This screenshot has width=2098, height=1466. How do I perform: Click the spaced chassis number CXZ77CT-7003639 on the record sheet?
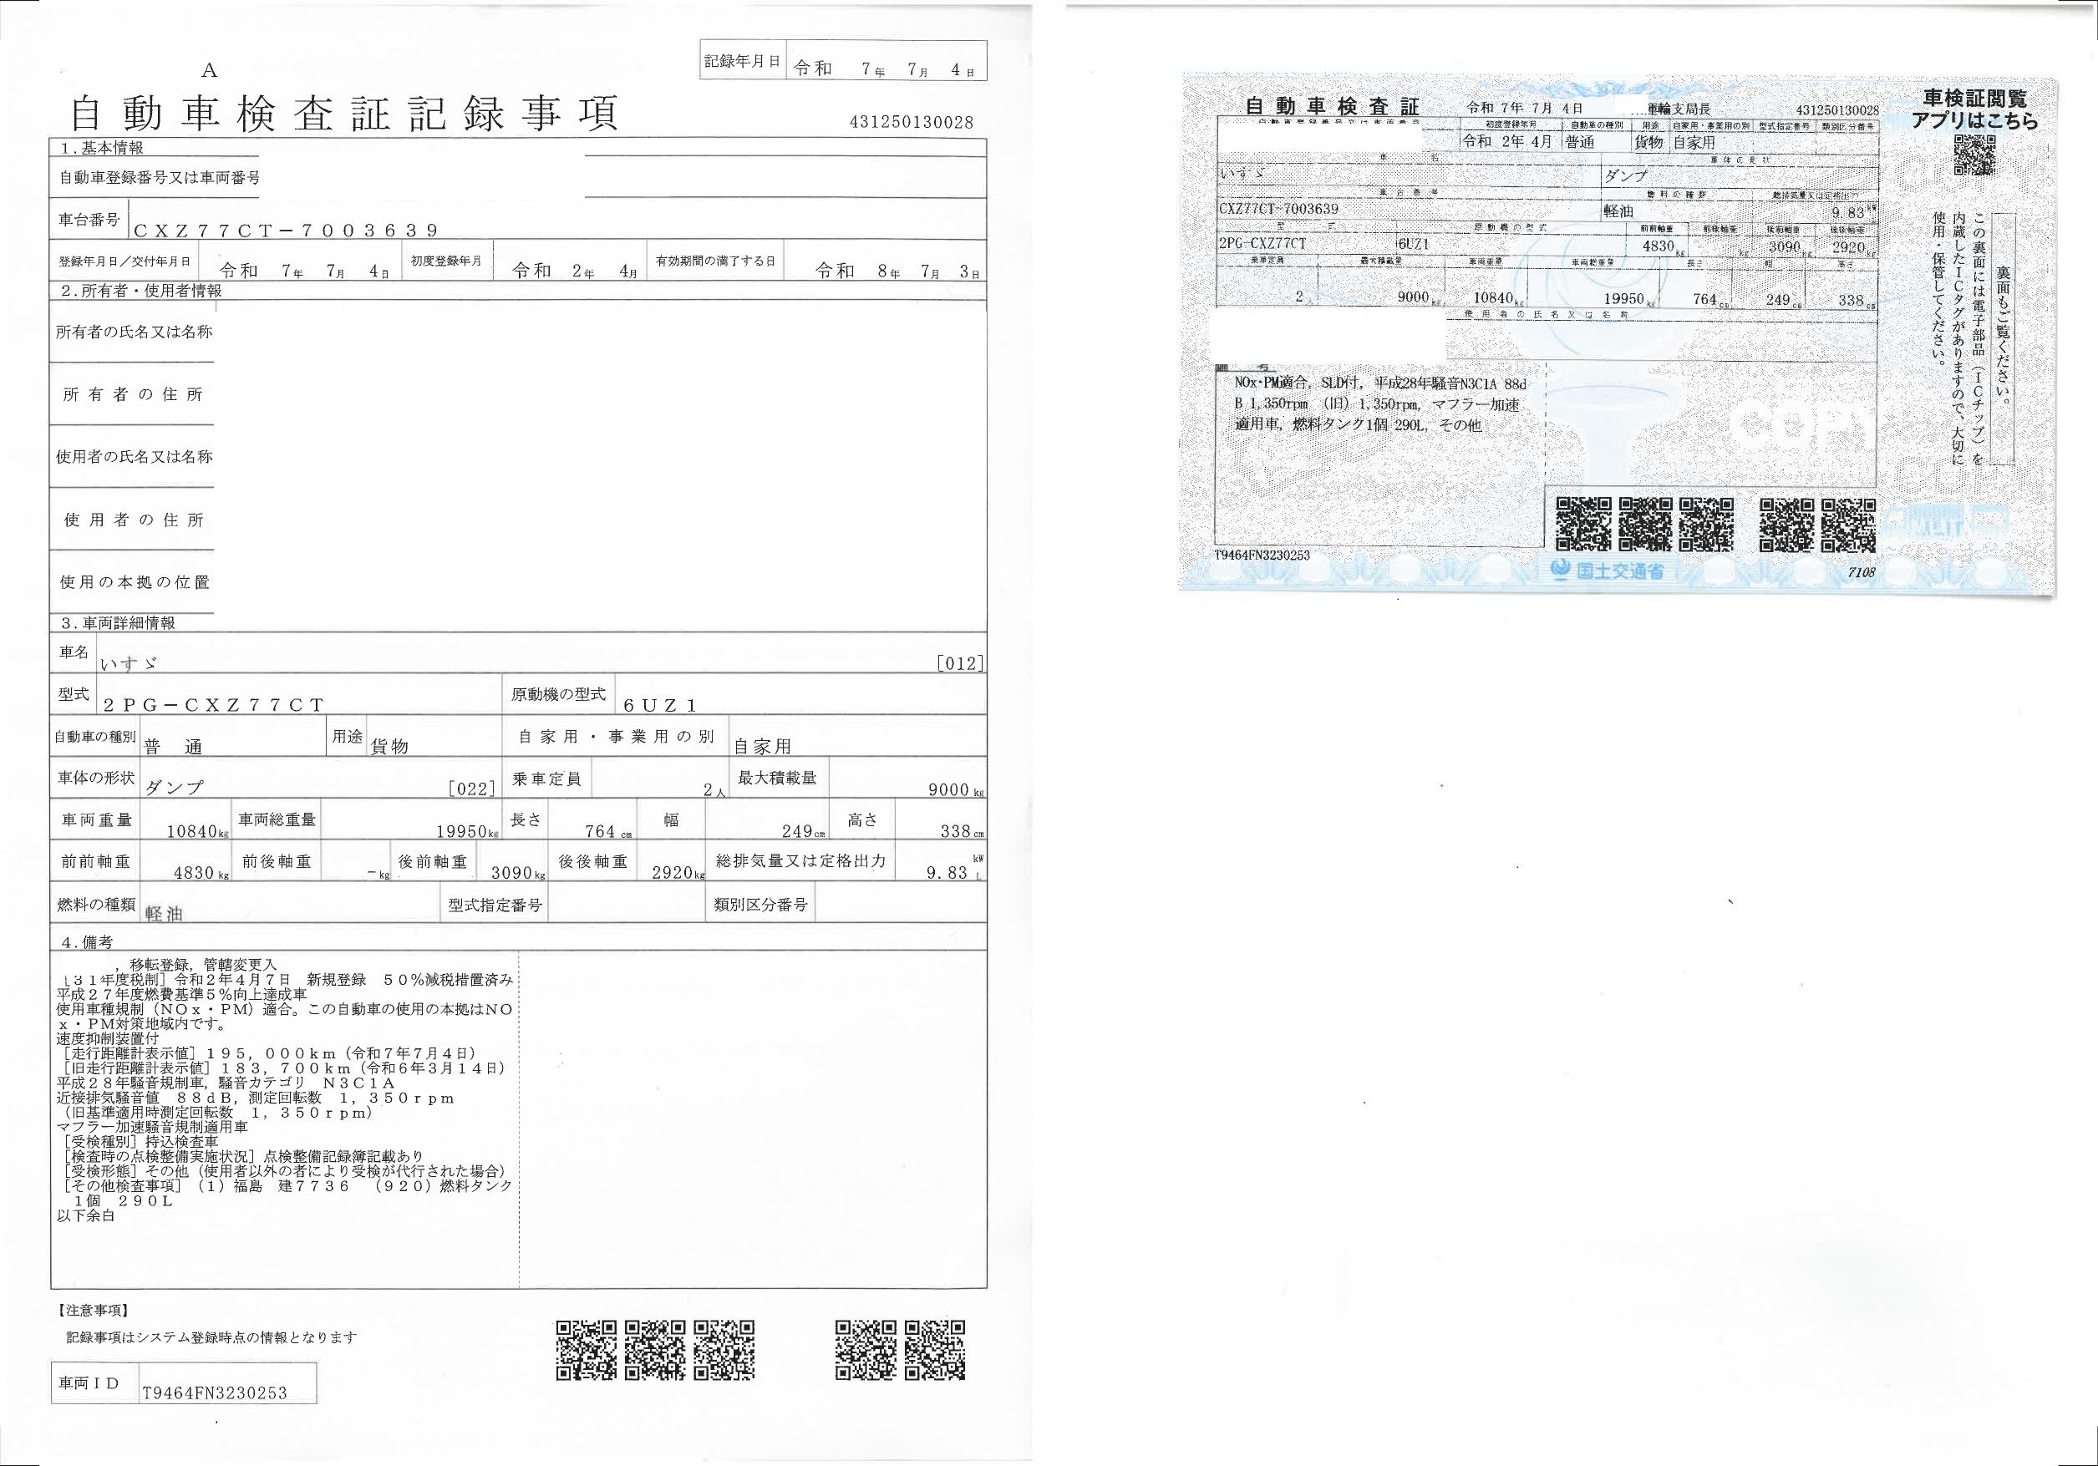[x=286, y=231]
